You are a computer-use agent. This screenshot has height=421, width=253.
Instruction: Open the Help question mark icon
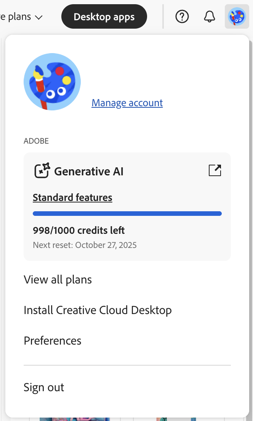(x=182, y=16)
